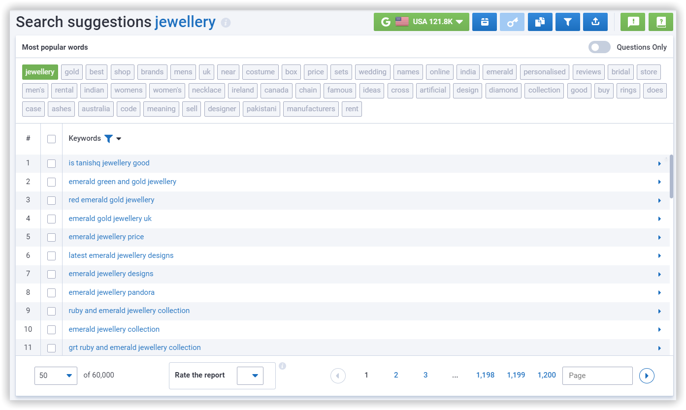
Task: Select the wedding word filter tag
Action: 372,72
